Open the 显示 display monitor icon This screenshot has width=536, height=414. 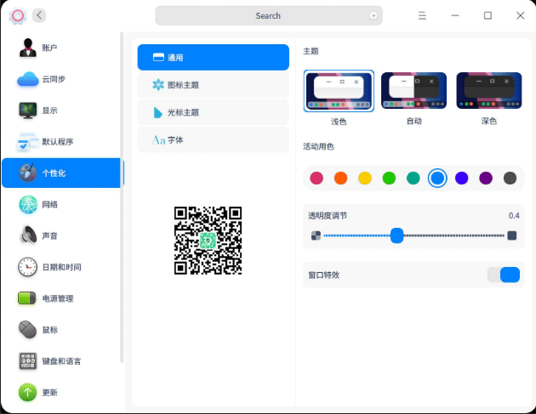(28, 111)
